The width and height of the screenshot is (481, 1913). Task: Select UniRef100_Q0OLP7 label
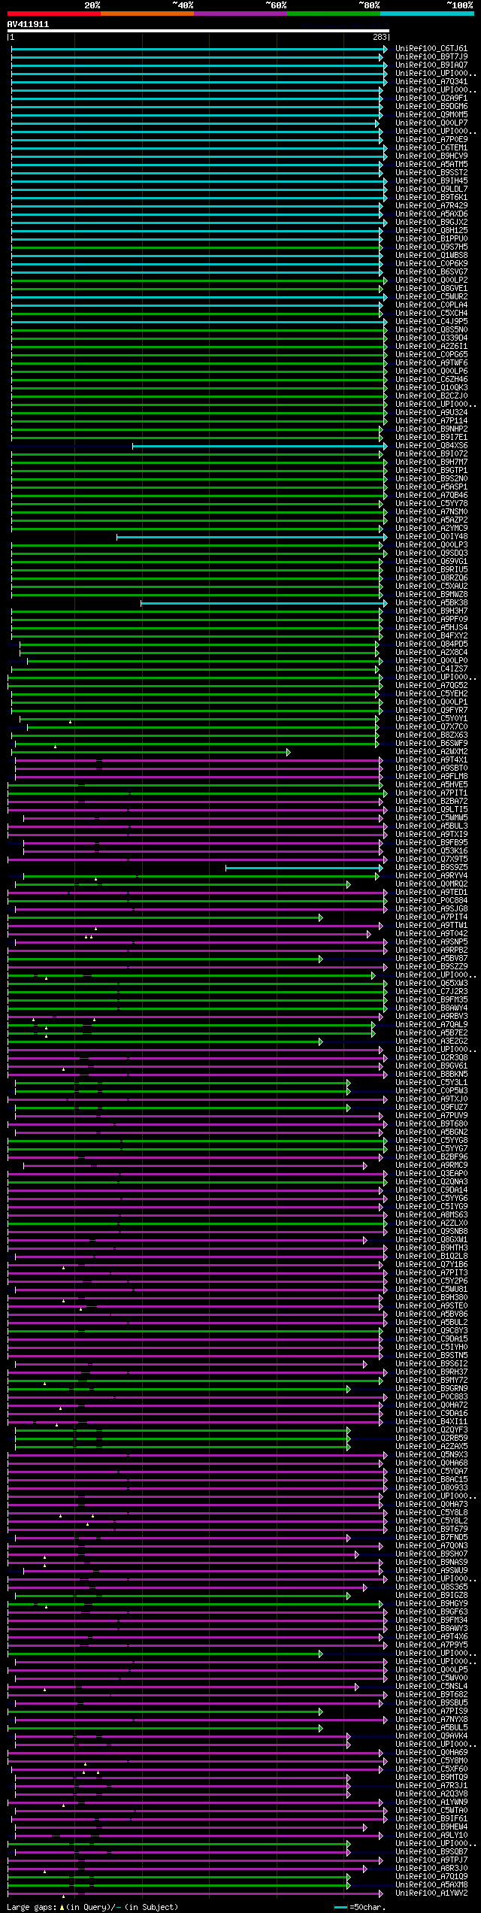click(431, 123)
